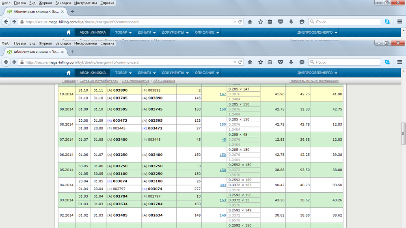
Task: Reload the page using lower address bar button
Action: coord(240,62)
